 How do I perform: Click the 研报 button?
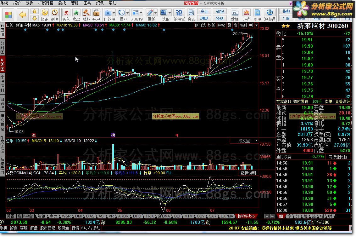[x=220, y=11]
